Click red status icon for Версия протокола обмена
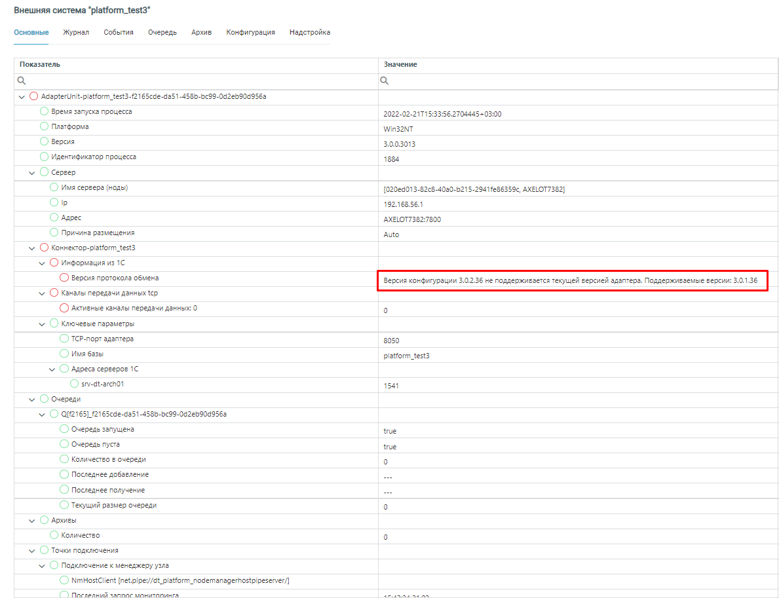Screen dimensions: 779x598 [x=64, y=278]
